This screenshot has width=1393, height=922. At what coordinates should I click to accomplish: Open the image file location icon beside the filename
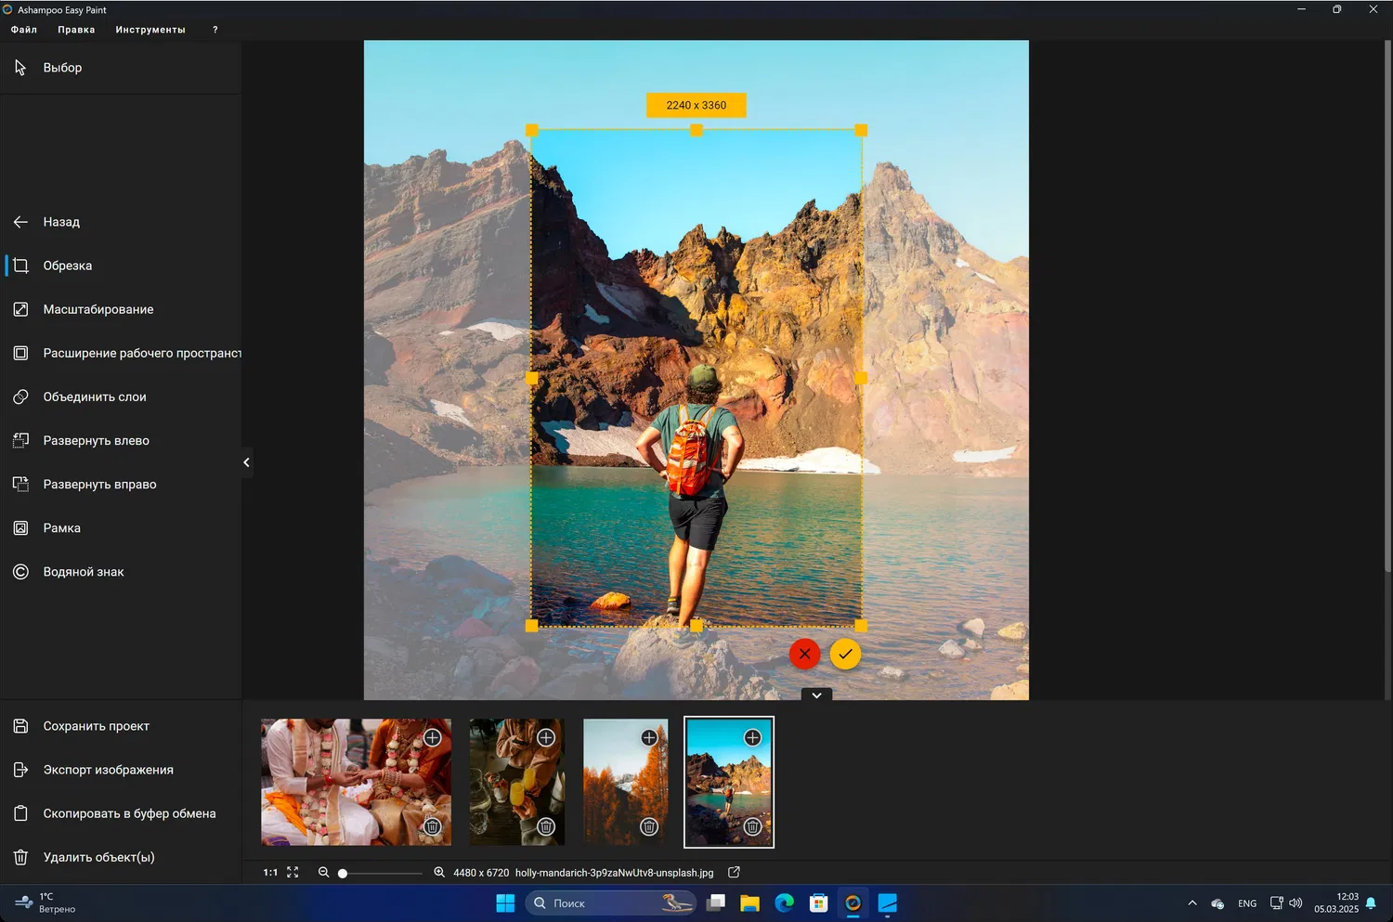click(734, 872)
